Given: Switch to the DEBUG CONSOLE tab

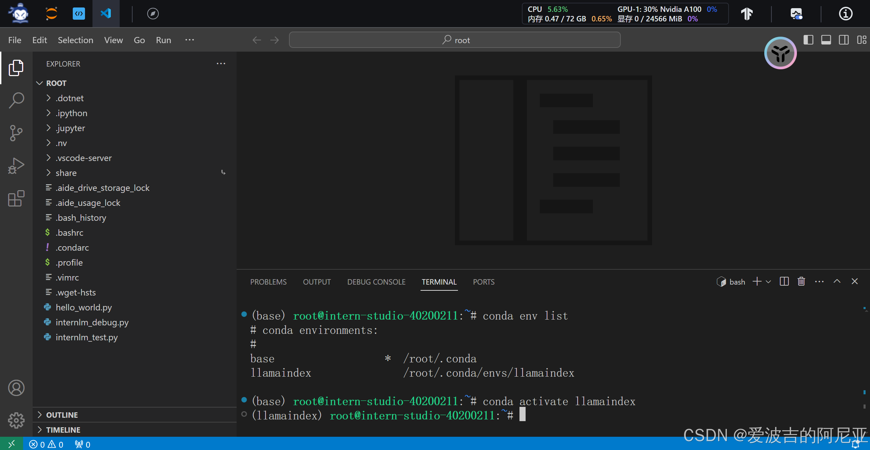Looking at the screenshot, I should [376, 282].
